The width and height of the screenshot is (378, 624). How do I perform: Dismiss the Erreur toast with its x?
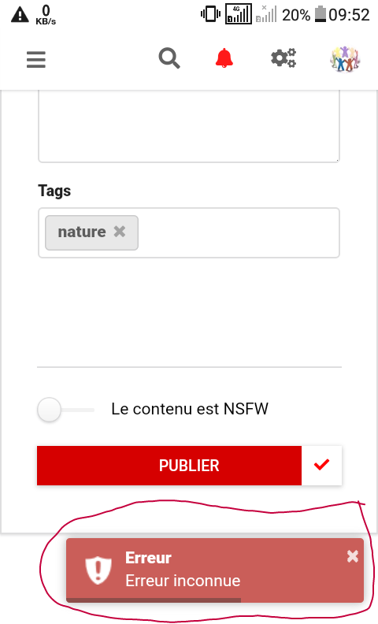point(353,556)
